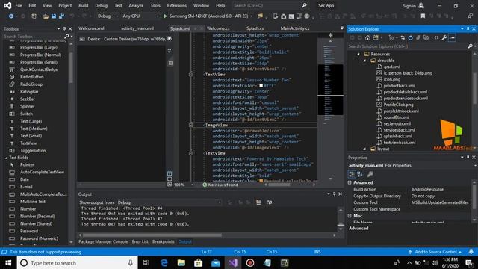Click Add to Source Control

click(435, 252)
